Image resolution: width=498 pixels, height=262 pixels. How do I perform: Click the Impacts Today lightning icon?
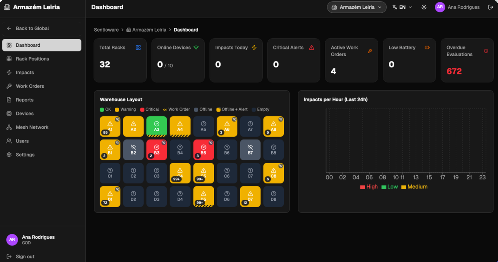click(254, 48)
